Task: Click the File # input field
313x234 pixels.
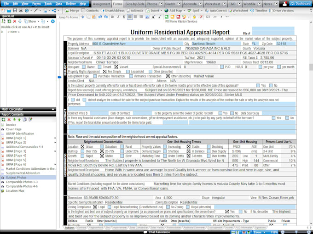Action: (x=273, y=33)
